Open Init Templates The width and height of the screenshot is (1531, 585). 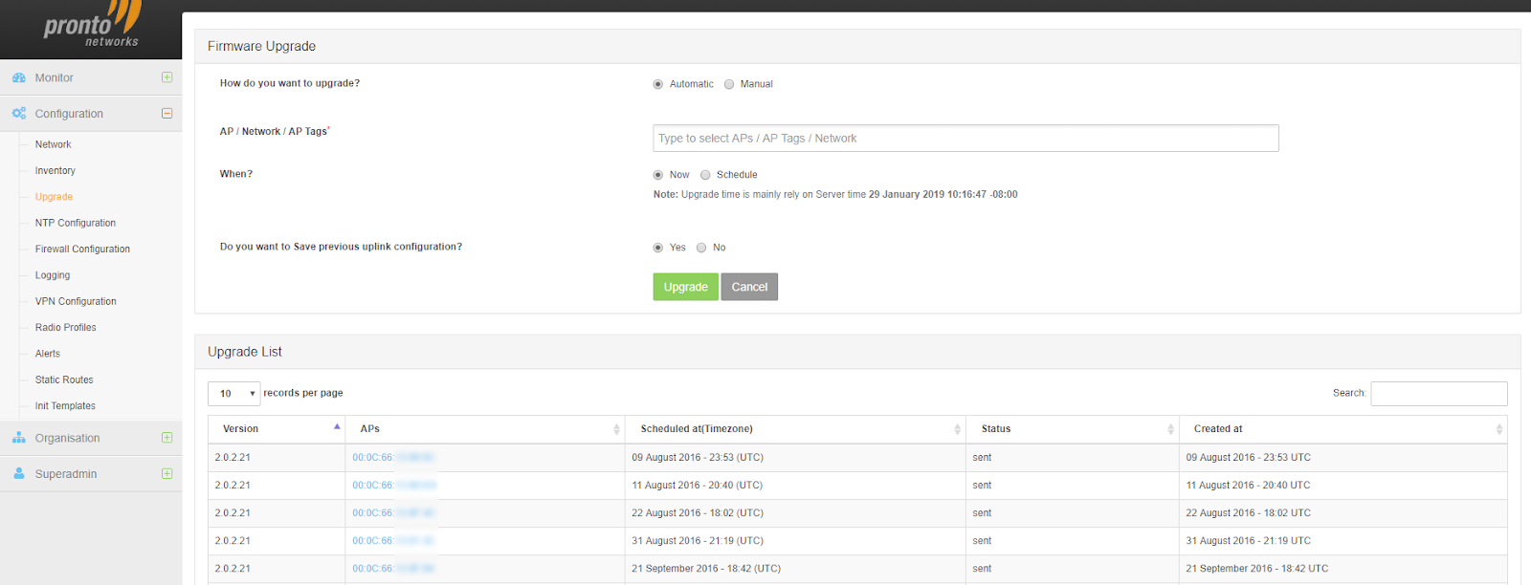[65, 406]
